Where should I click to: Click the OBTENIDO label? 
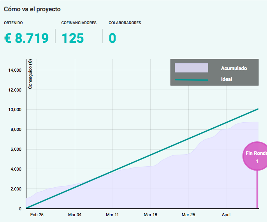14,23
